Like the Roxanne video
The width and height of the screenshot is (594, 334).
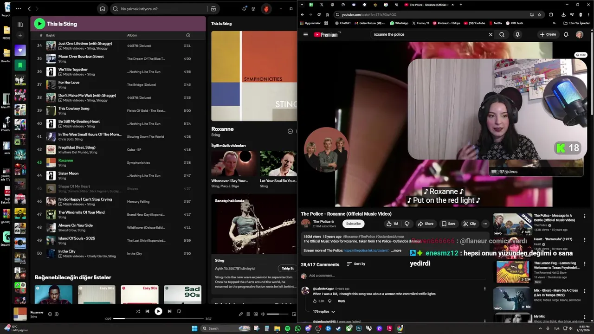pyautogui.click(x=393, y=224)
